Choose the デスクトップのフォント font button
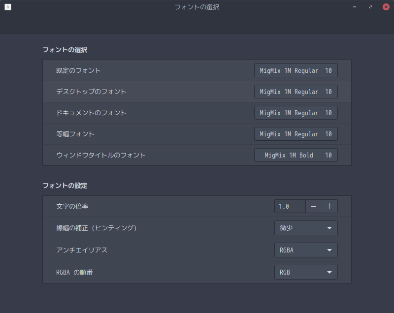 pos(295,92)
